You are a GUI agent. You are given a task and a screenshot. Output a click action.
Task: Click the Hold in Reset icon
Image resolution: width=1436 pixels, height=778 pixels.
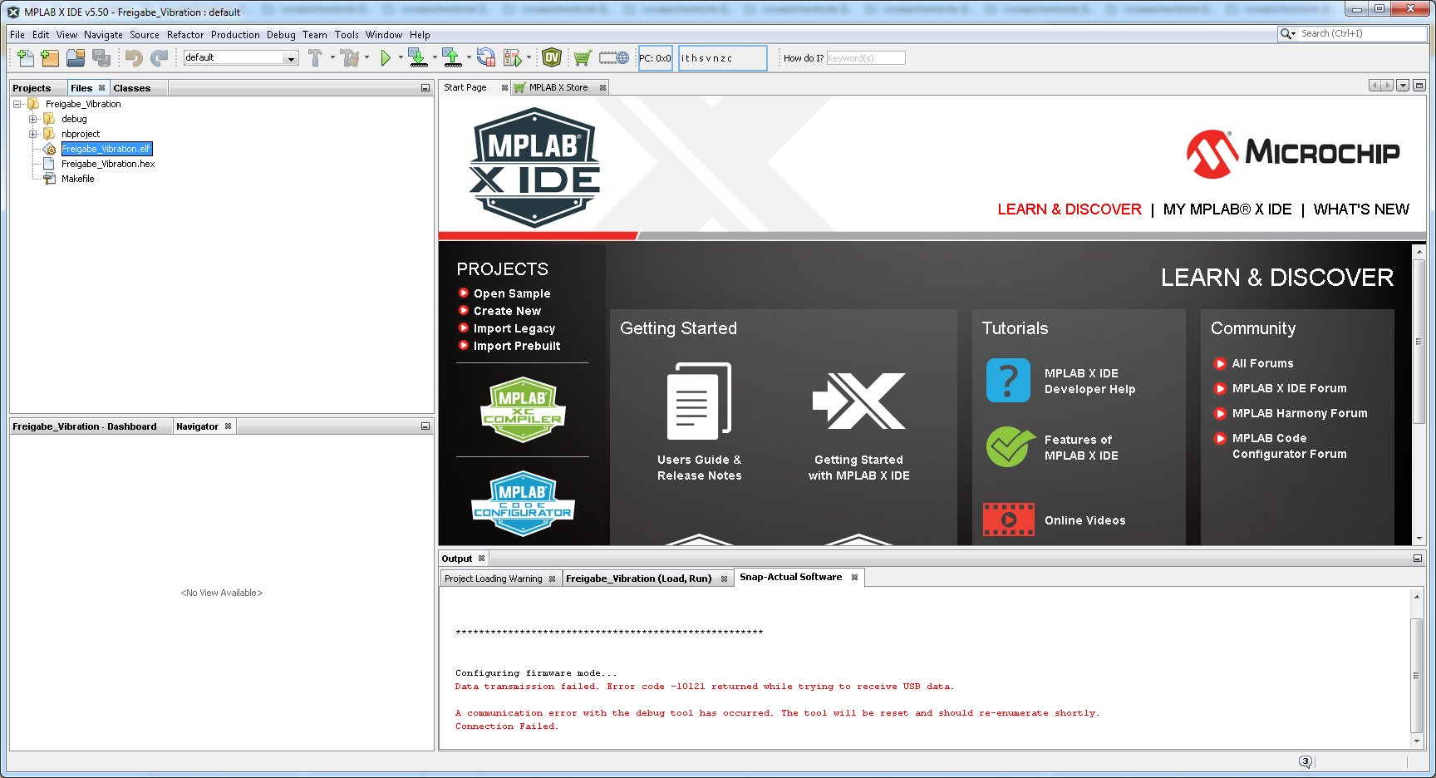point(486,57)
